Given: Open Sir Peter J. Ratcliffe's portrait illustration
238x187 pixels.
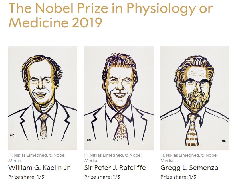Looking at the screenshot, I should pos(119,98).
